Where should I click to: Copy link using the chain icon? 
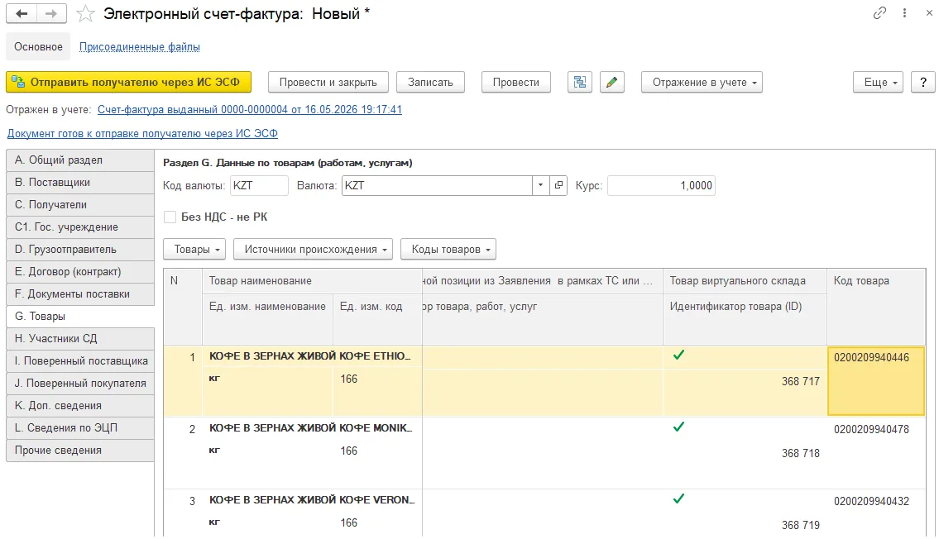point(879,13)
